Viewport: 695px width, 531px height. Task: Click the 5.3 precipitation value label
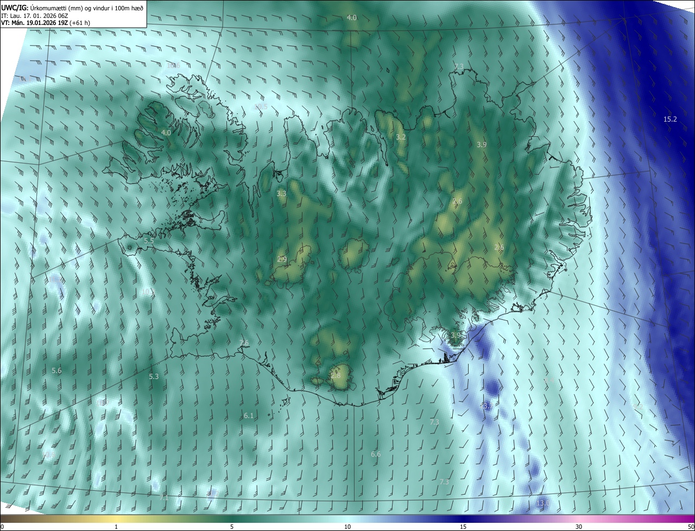[x=154, y=376]
